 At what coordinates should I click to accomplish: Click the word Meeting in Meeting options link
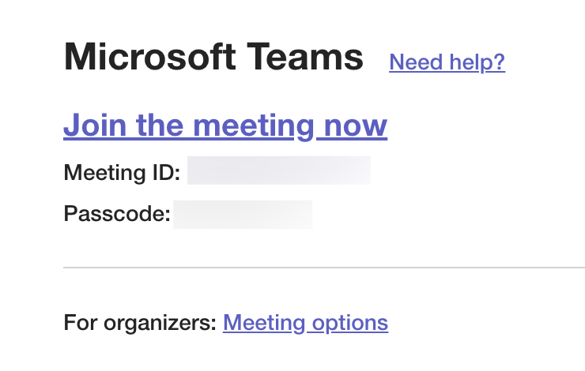coord(265,322)
